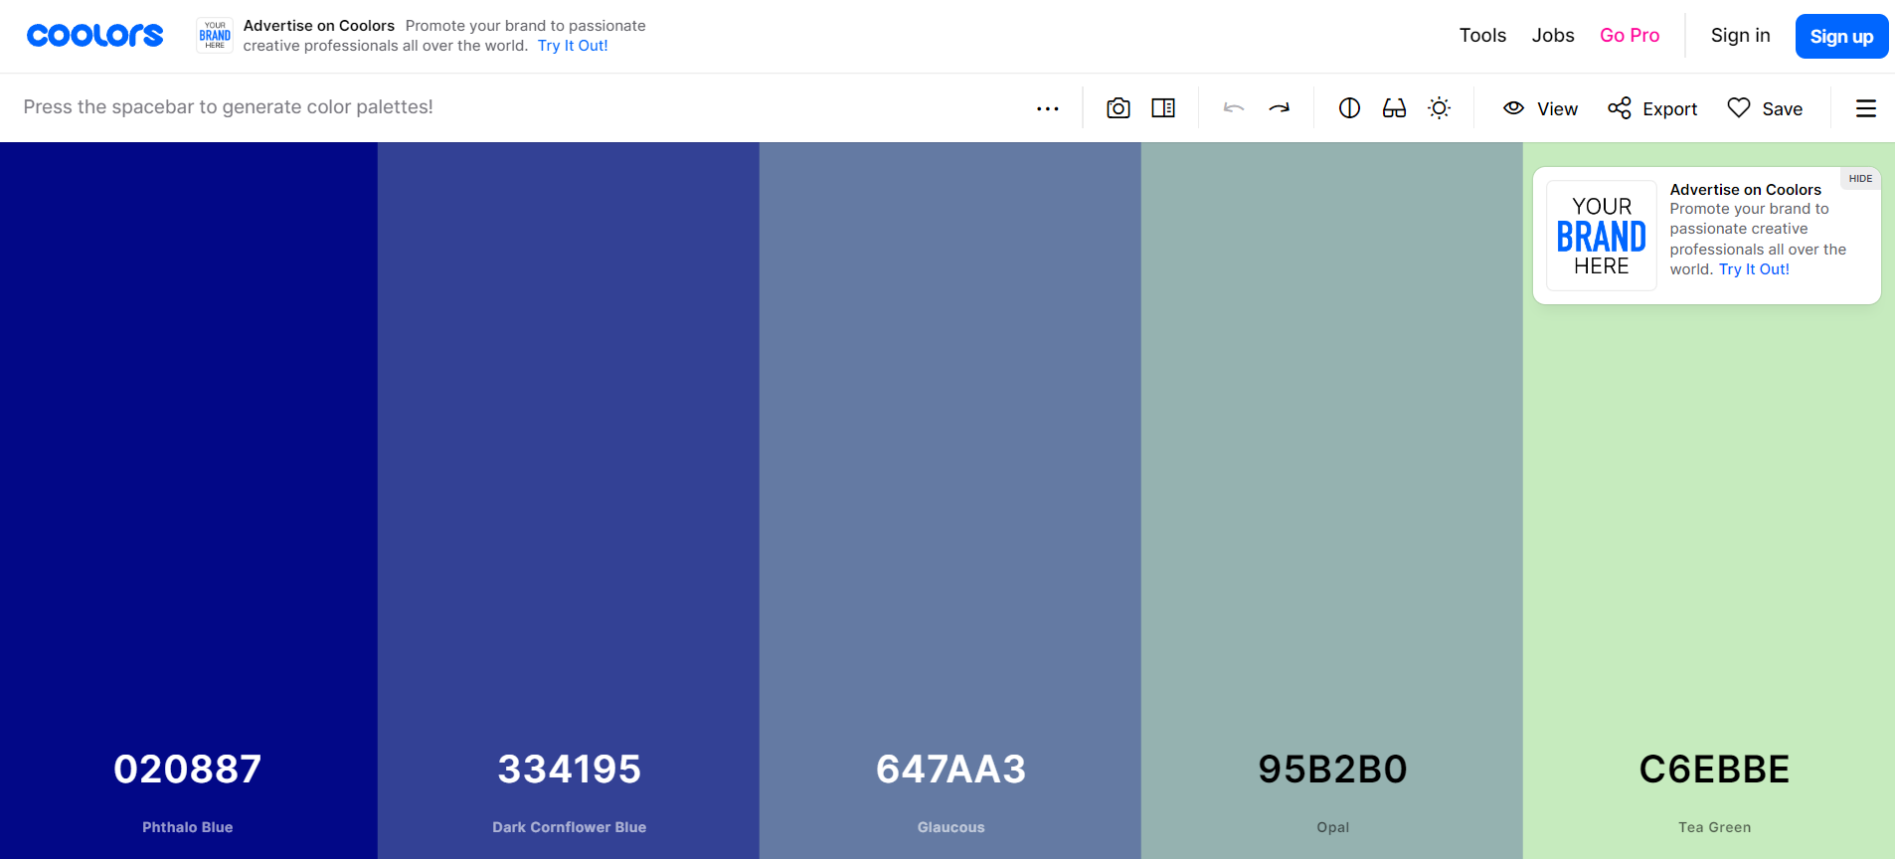Open the contrast checker half-circle icon
The width and height of the screenshot is (1895, 859).
1349,108
